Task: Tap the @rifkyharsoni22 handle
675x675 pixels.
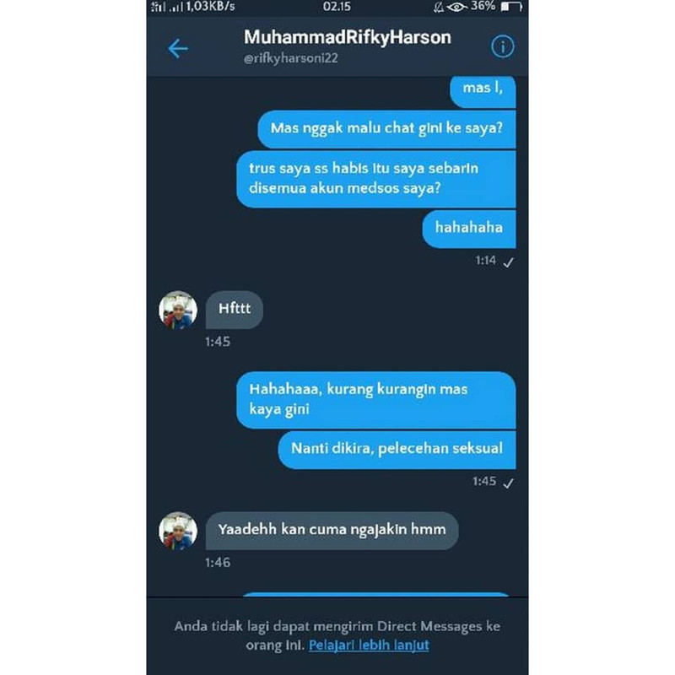Action: point(290,58)
